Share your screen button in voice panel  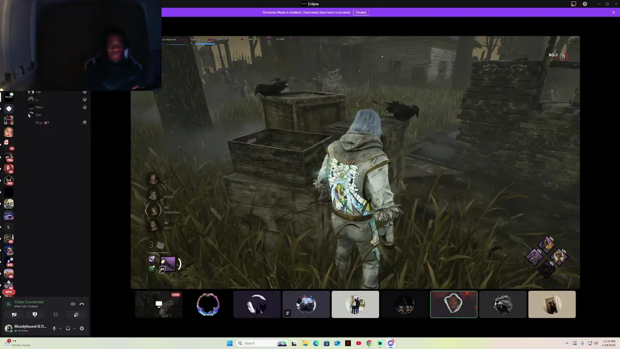pyautogui.click(x=35, y=315)
